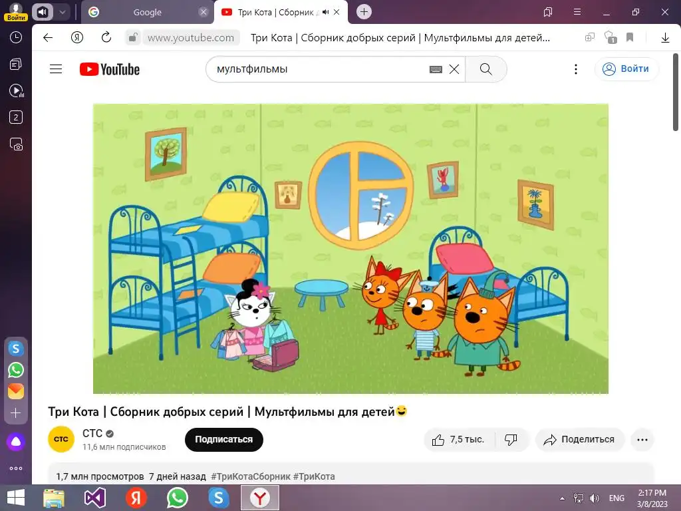This screenshot has width=681, height=511.
Task: Click inside the мультфильмы search field
Action: pyautogui.click(x=319, y=69)
